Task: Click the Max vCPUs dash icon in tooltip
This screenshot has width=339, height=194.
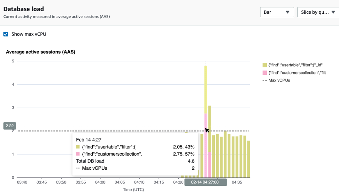Action: click(78, 168)
